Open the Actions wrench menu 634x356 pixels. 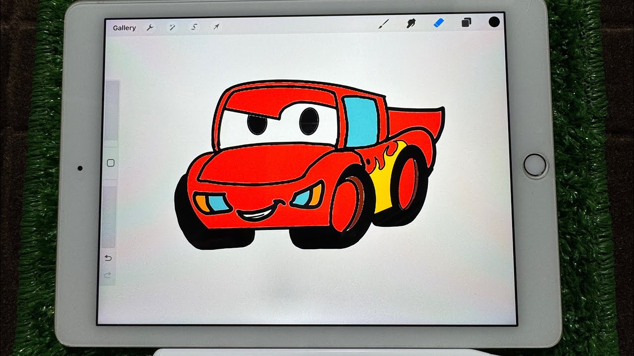(150, 27)
